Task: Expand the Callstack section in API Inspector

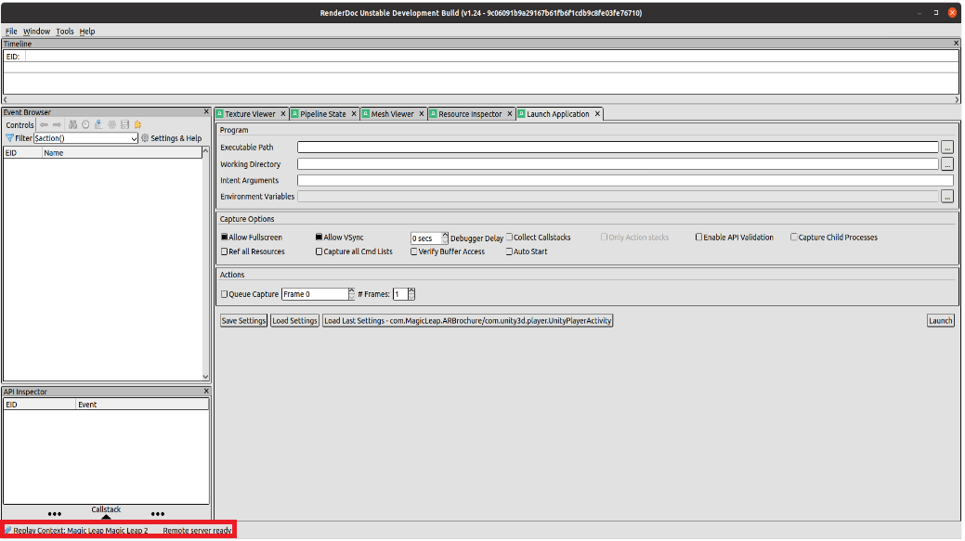Action: coord(106,515)
